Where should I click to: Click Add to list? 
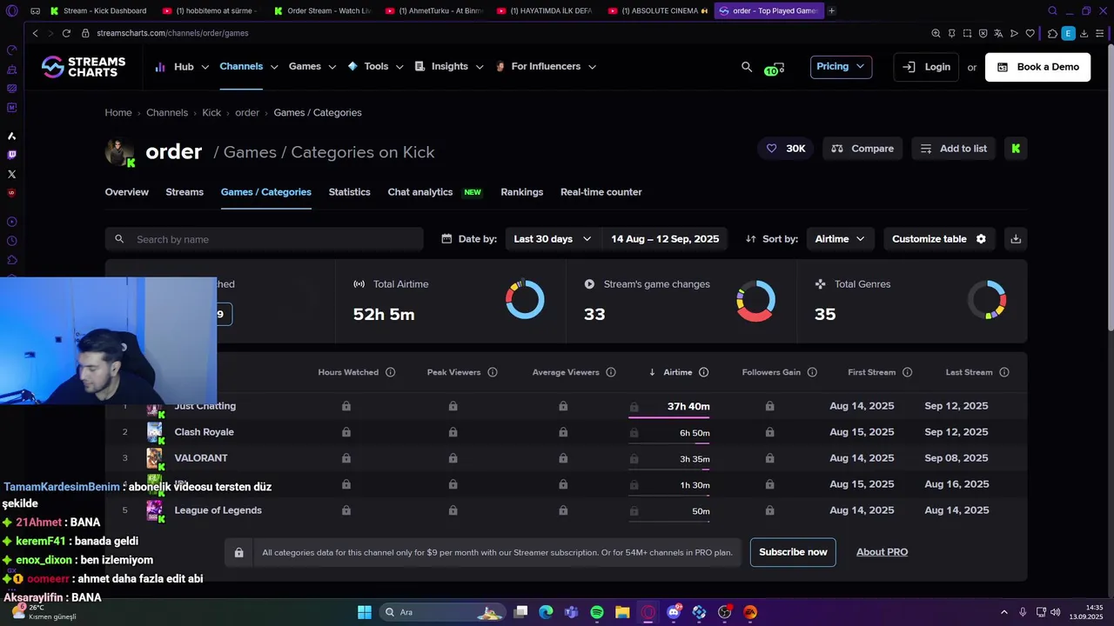click(954, 149)
